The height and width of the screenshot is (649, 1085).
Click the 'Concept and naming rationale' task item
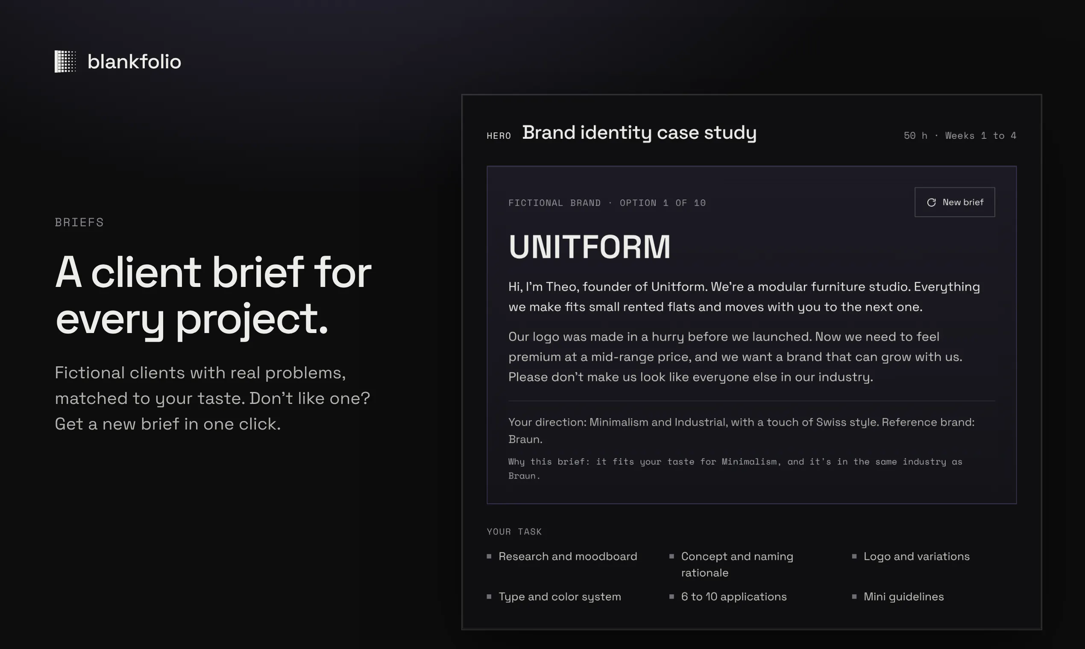coord(731,564)
